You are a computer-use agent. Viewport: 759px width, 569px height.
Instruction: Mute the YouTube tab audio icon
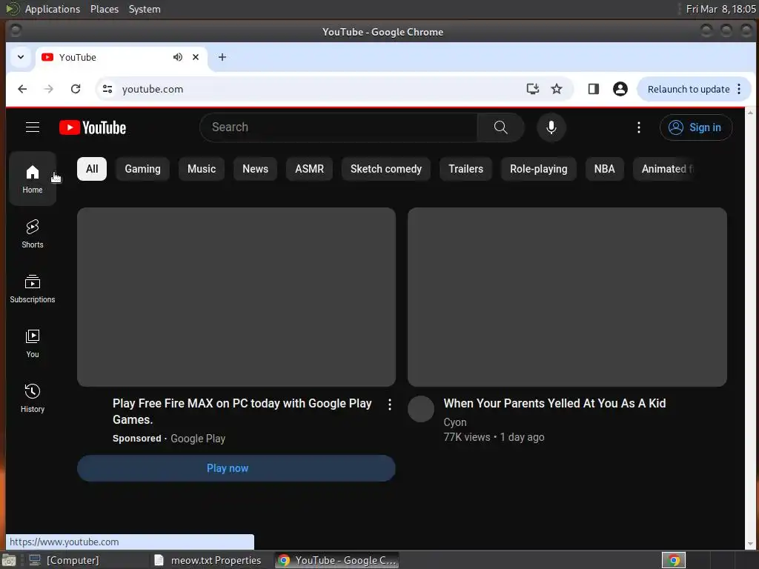178,57
